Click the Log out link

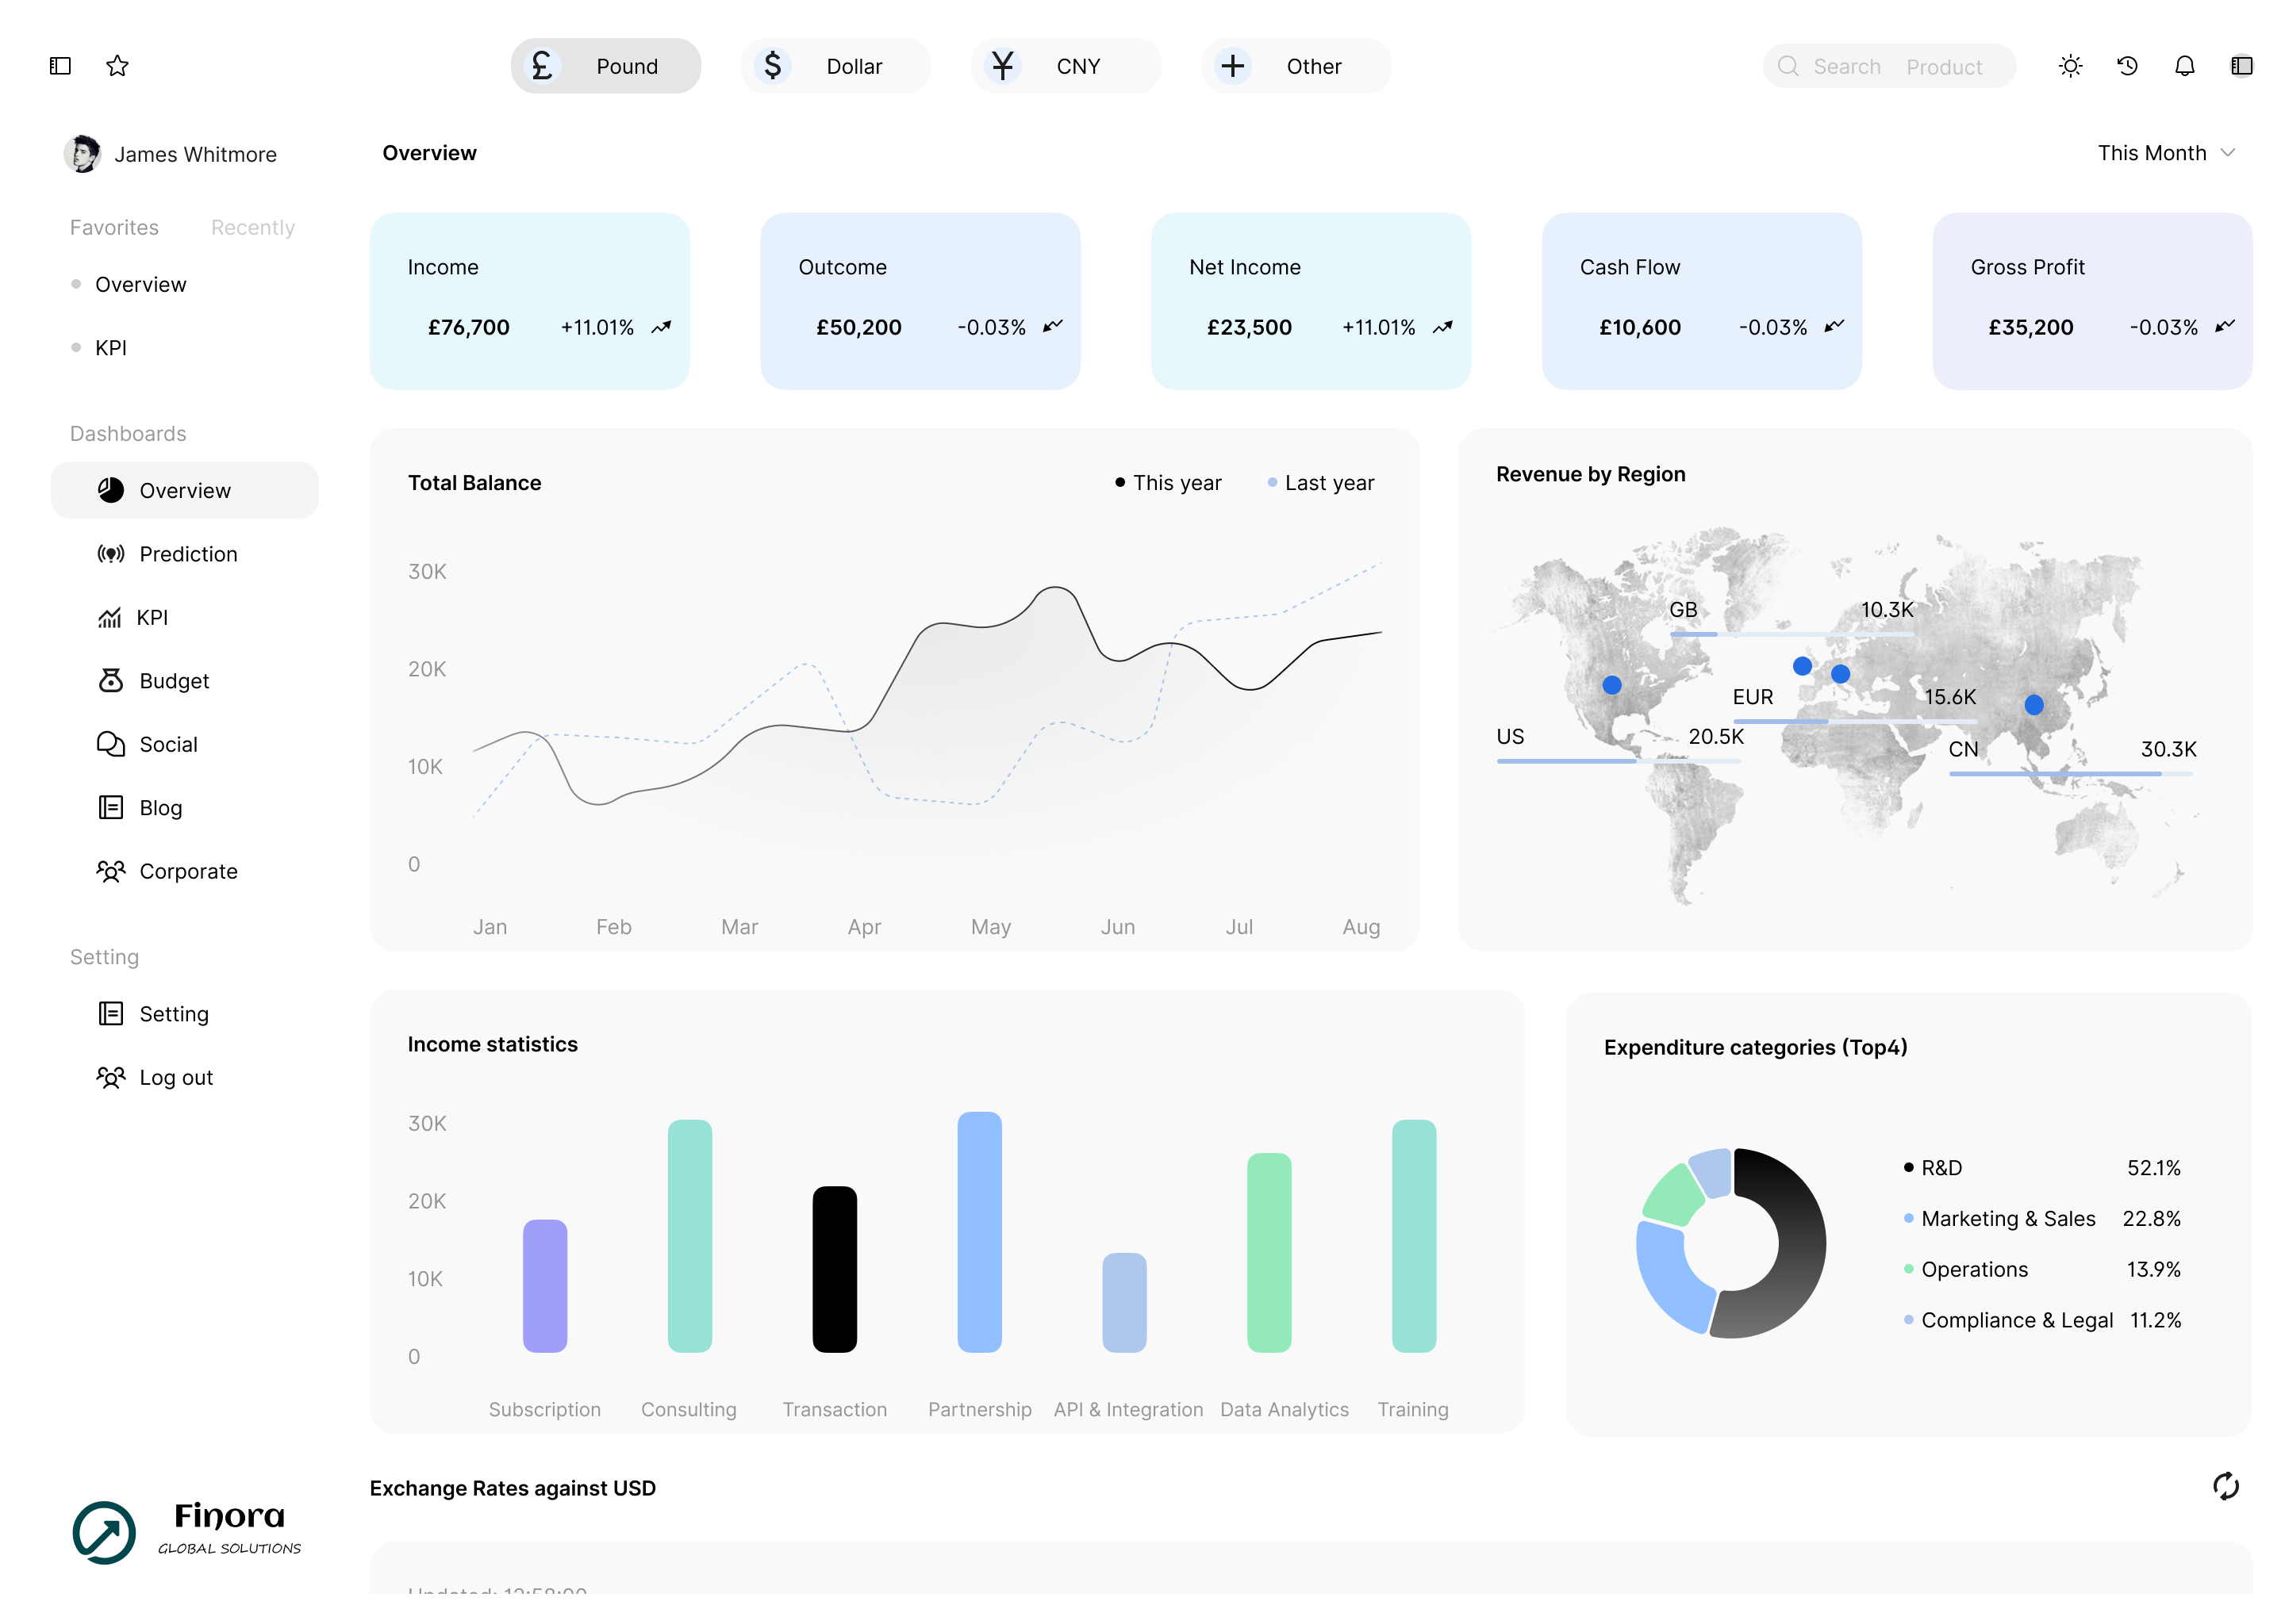(175, 1077)
